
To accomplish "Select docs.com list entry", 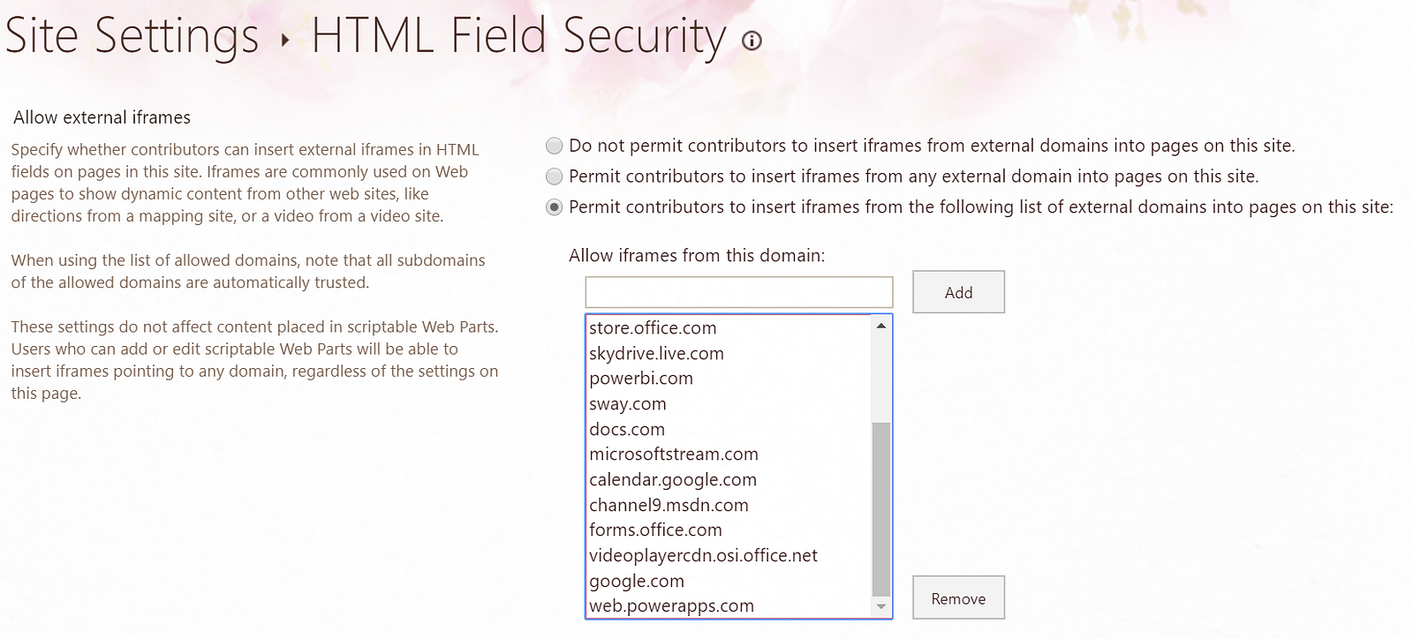I will tap(627, 430).
